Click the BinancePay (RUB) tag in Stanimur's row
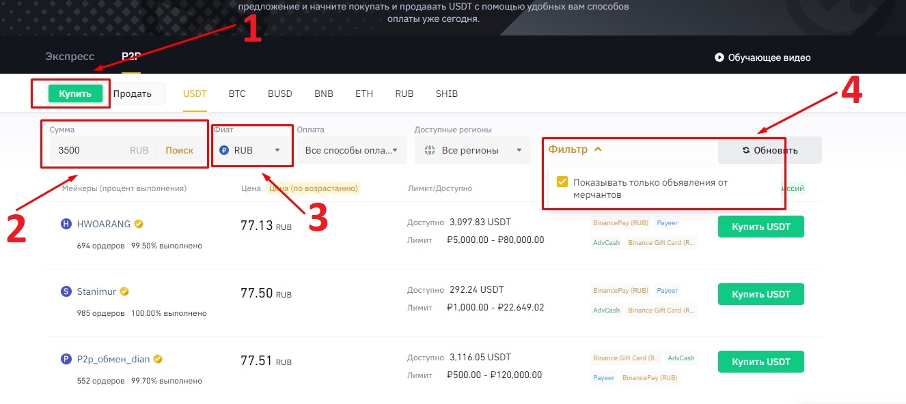The image size is (906, 404). (x=621, y=291)
